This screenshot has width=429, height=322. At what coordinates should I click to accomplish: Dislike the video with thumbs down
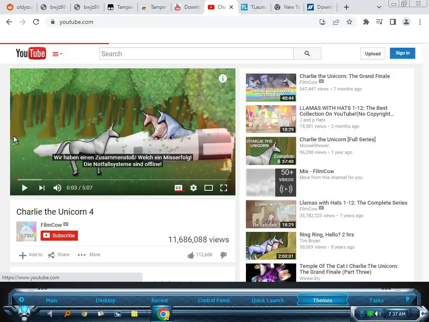(224, 255)
